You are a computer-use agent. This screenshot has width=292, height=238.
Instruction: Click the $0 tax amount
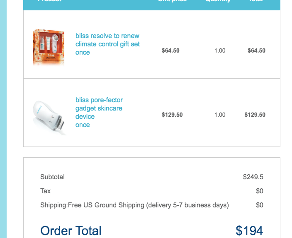(260, 191)
